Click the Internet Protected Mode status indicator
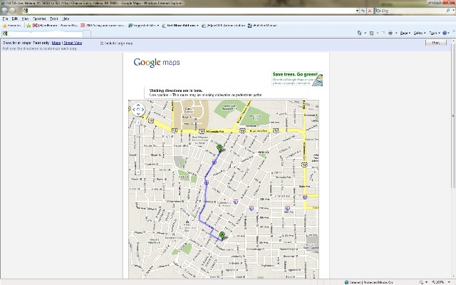The image size is (456, 285). (x=369, y=282)
